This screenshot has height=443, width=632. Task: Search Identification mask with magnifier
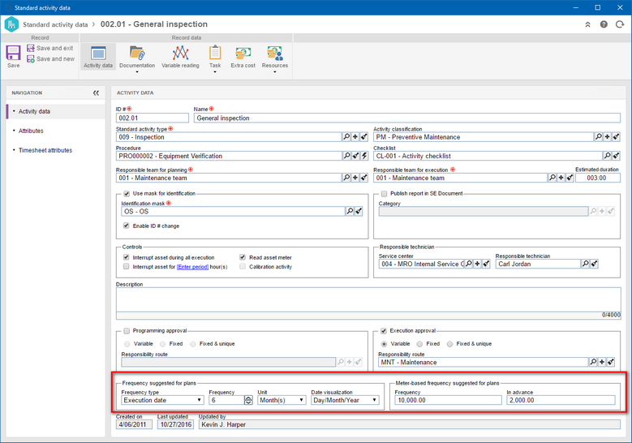(x=350, y=211)
